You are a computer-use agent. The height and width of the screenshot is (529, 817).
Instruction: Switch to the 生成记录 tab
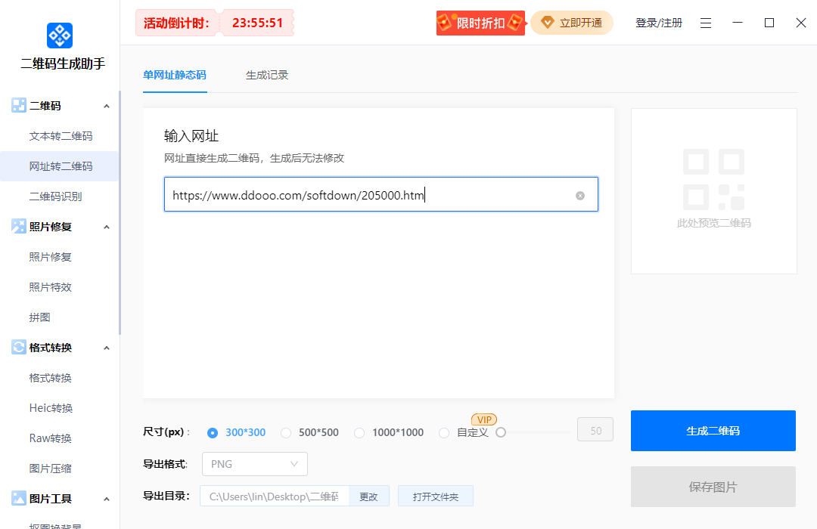[x=266, y=76]
